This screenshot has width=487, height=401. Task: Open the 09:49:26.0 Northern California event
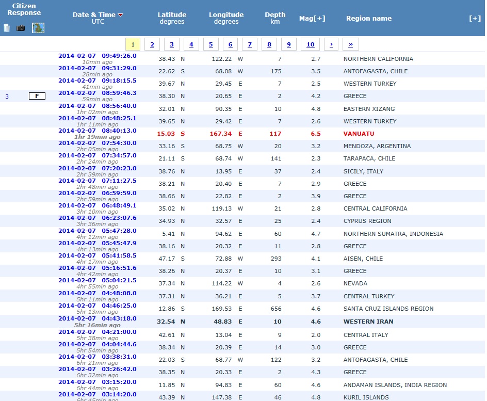click(x=97, y=56)
